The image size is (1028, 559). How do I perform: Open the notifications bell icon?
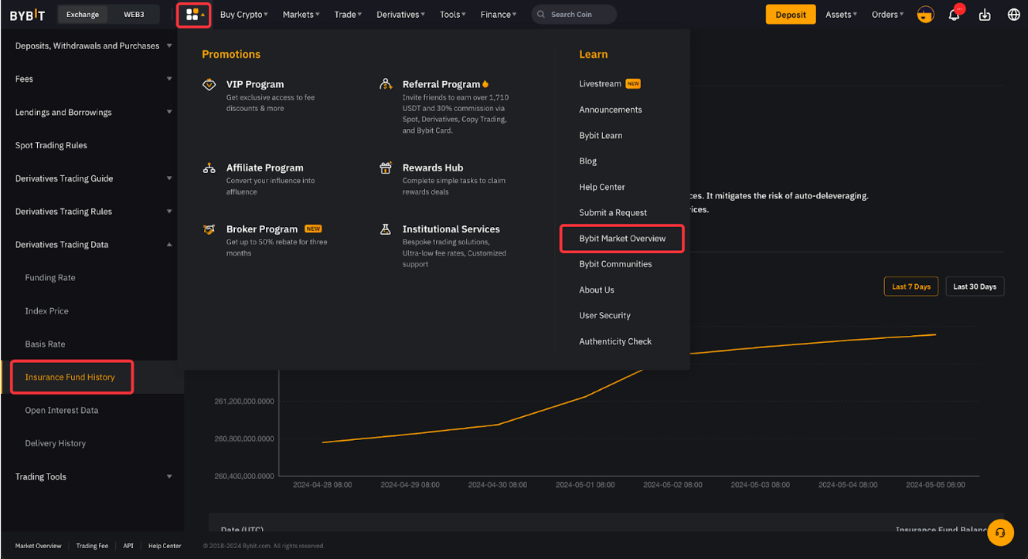point(954,15)
